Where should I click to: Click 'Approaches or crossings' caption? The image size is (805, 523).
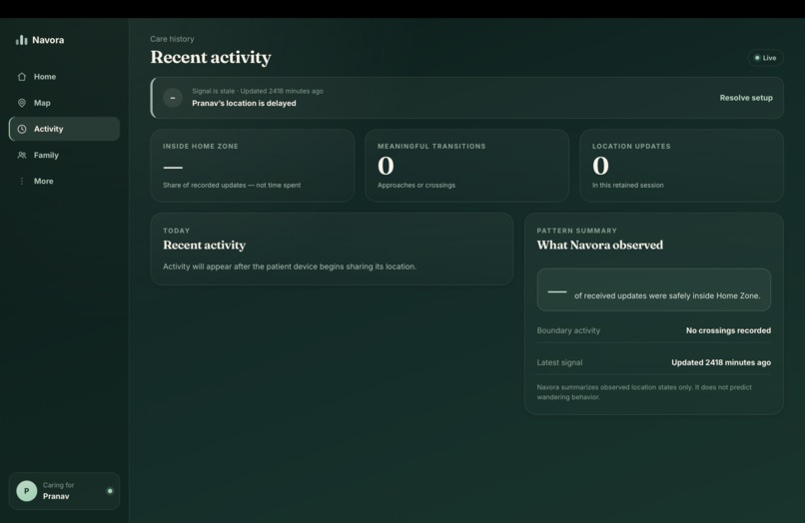coord(416,186)
